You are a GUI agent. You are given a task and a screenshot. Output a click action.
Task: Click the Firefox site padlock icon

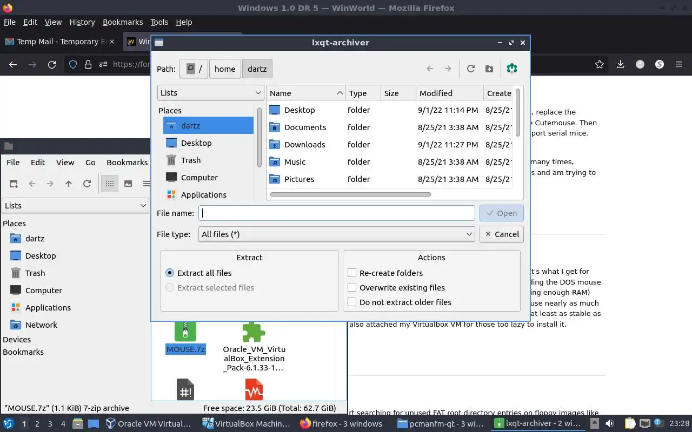(88, 64)
